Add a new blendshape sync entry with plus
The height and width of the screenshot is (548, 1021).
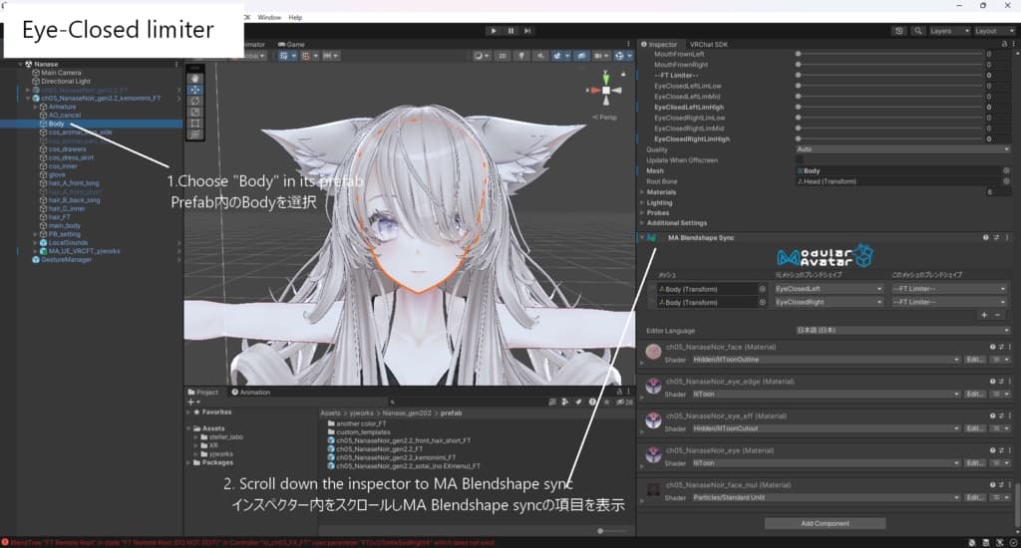984,314
